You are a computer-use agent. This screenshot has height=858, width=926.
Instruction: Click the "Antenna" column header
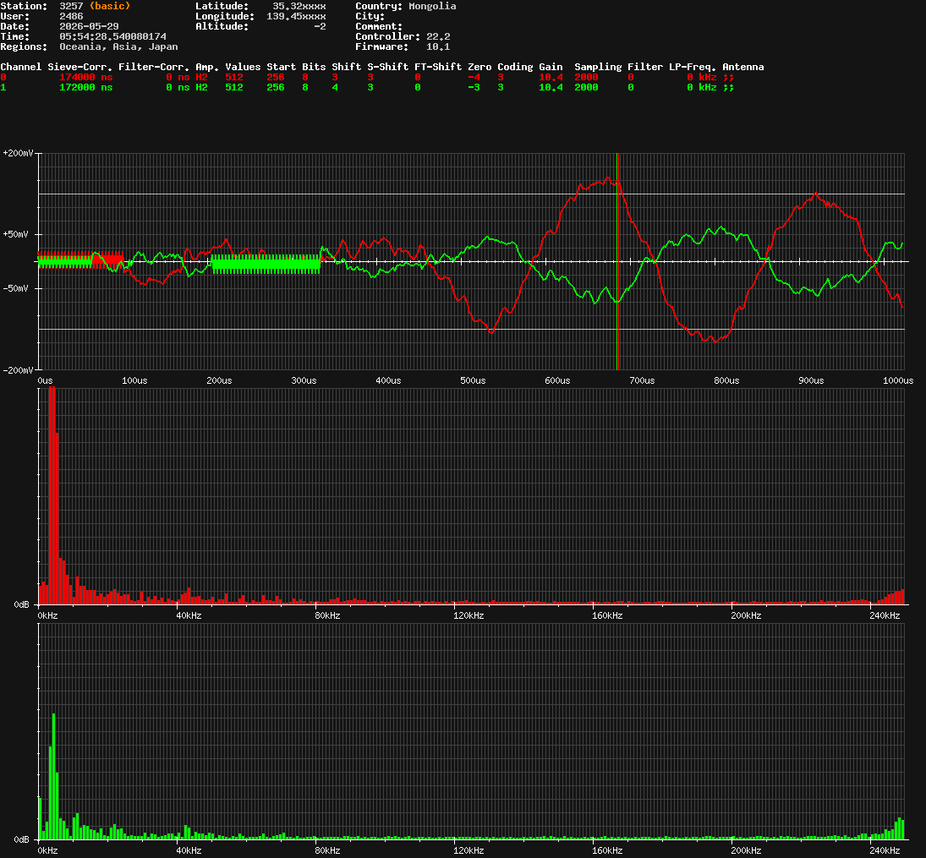click(743, 67)
